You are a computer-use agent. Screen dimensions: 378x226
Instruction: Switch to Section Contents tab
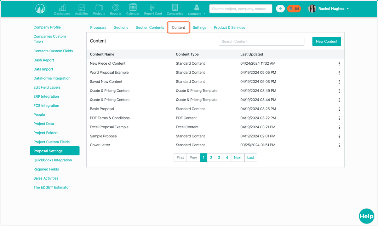(x=150, y=27)
